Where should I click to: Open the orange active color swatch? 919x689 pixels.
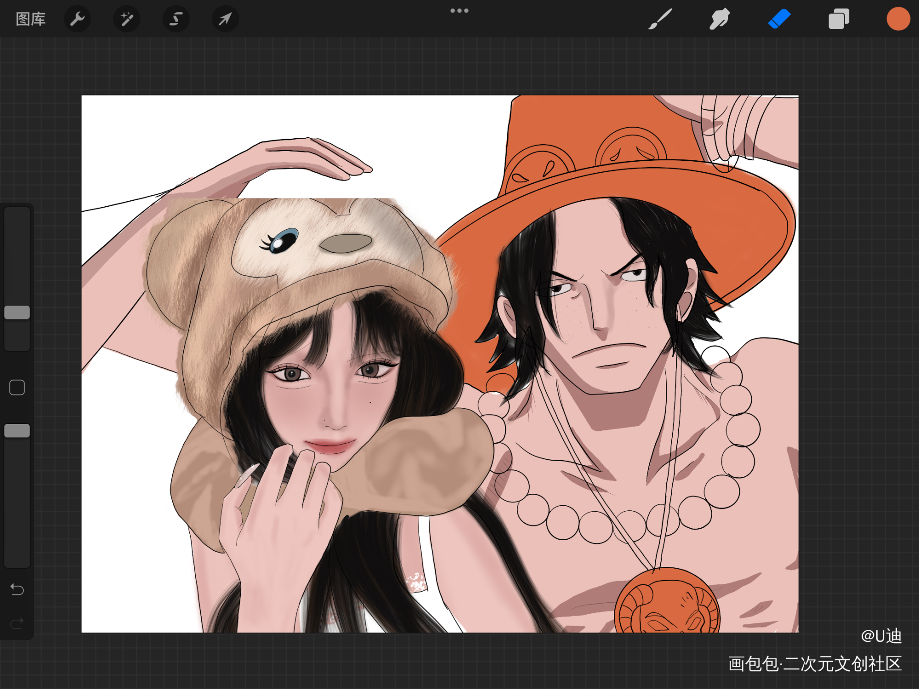pyautogui.click(x=898, y=19)
